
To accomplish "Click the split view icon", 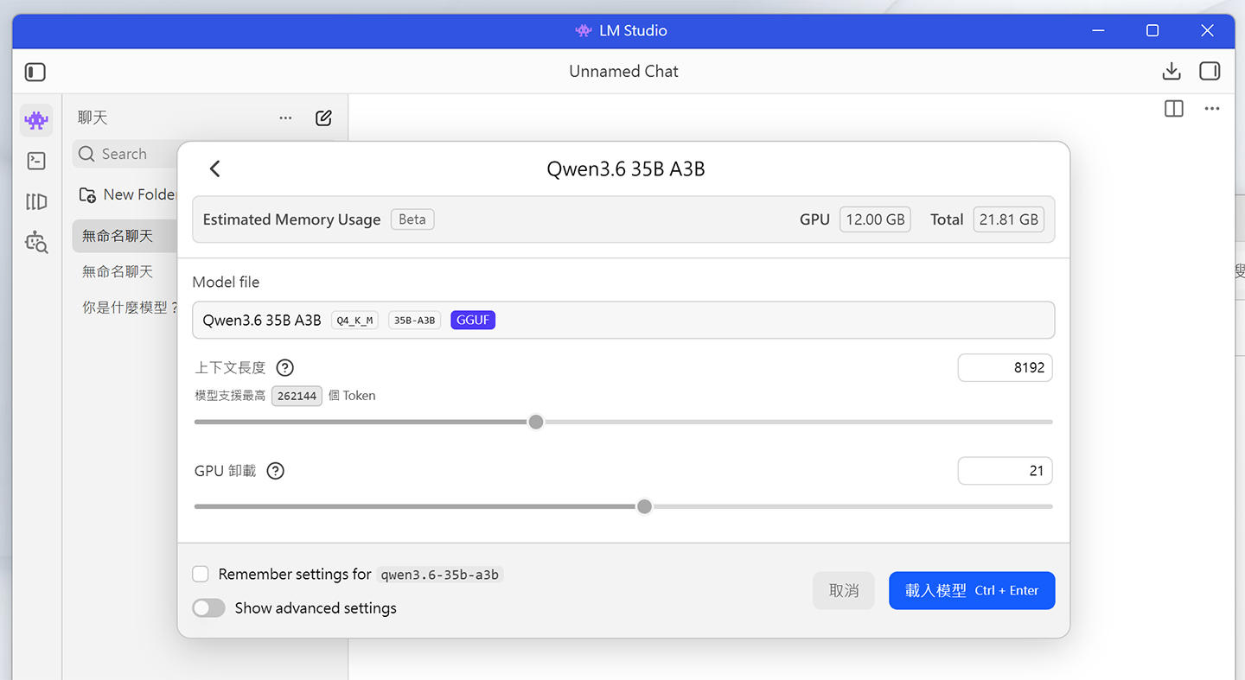I will tap(1174, 109).
